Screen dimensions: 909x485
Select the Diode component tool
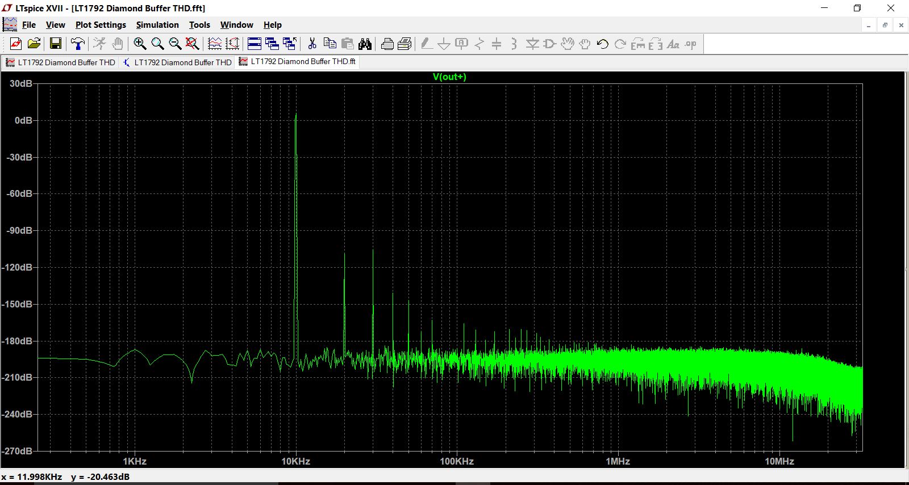pos(532,44)
